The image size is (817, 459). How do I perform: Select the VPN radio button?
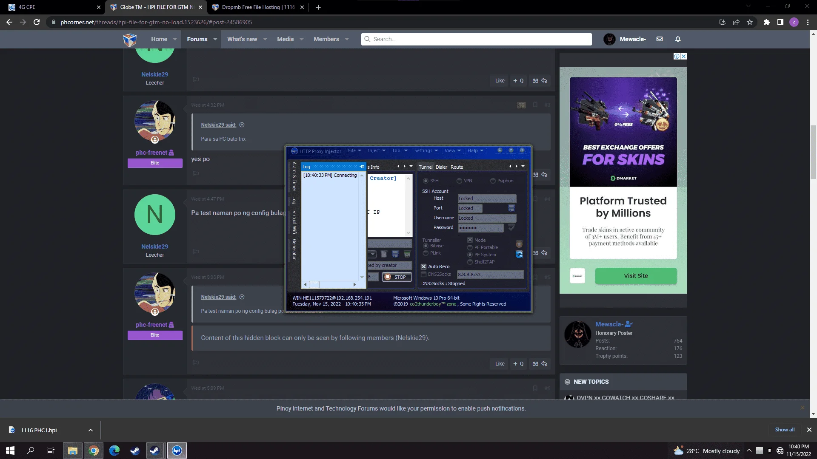click(x=459, y=181)
